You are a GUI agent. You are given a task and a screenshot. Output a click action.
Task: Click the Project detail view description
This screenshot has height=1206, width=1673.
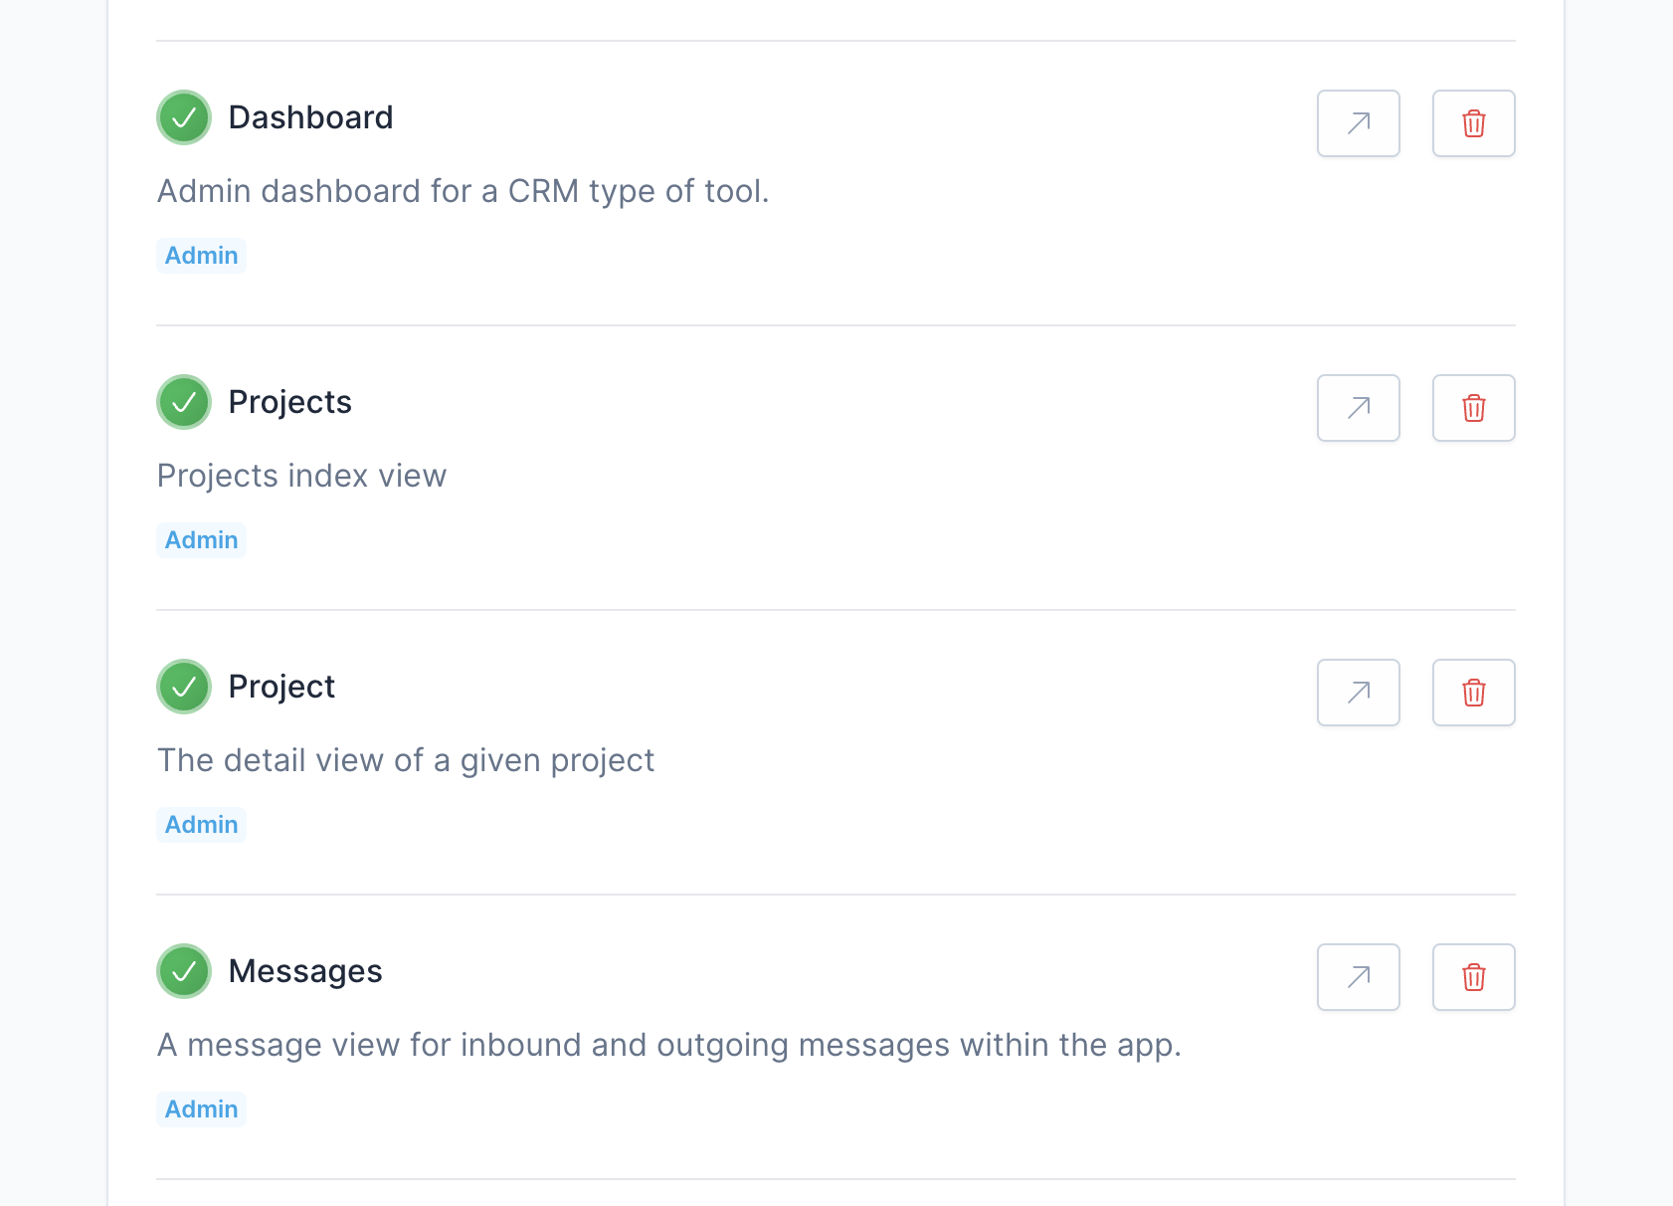pos(406,760)
